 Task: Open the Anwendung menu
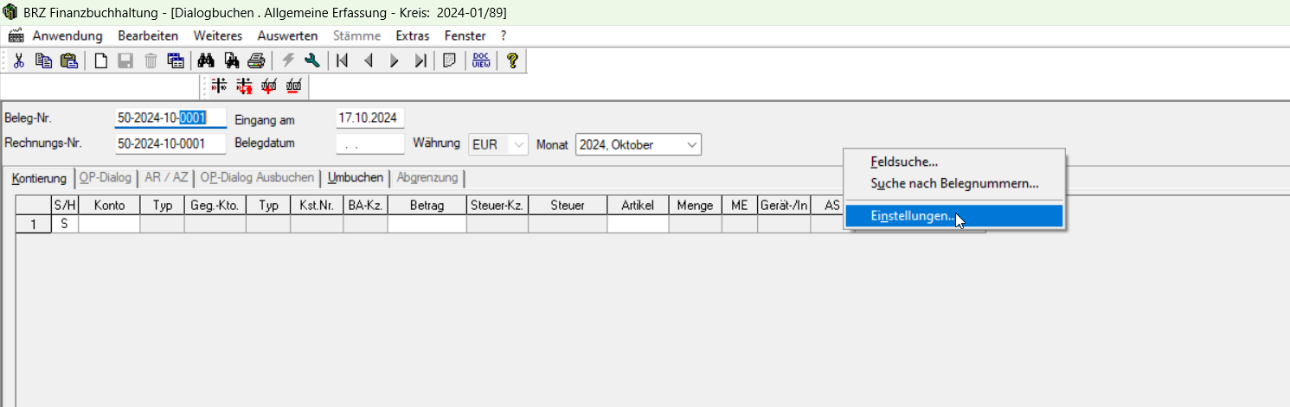point(67,35)
